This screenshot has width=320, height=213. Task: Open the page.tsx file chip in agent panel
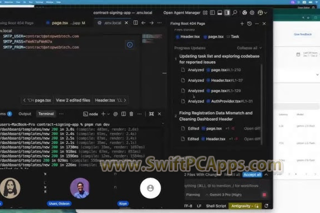point(213,37)
